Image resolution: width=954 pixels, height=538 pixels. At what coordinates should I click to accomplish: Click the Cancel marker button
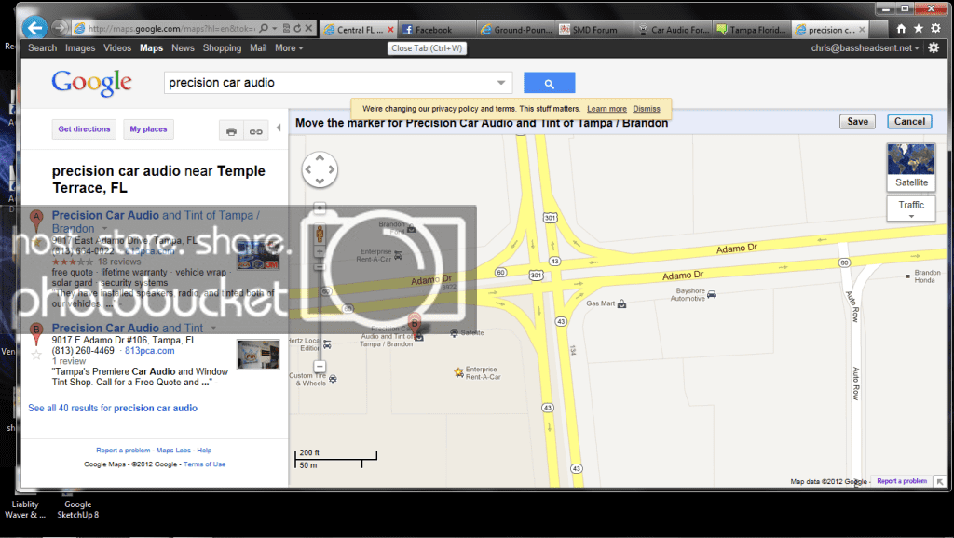pyautogui.click(x=909, y=122)
